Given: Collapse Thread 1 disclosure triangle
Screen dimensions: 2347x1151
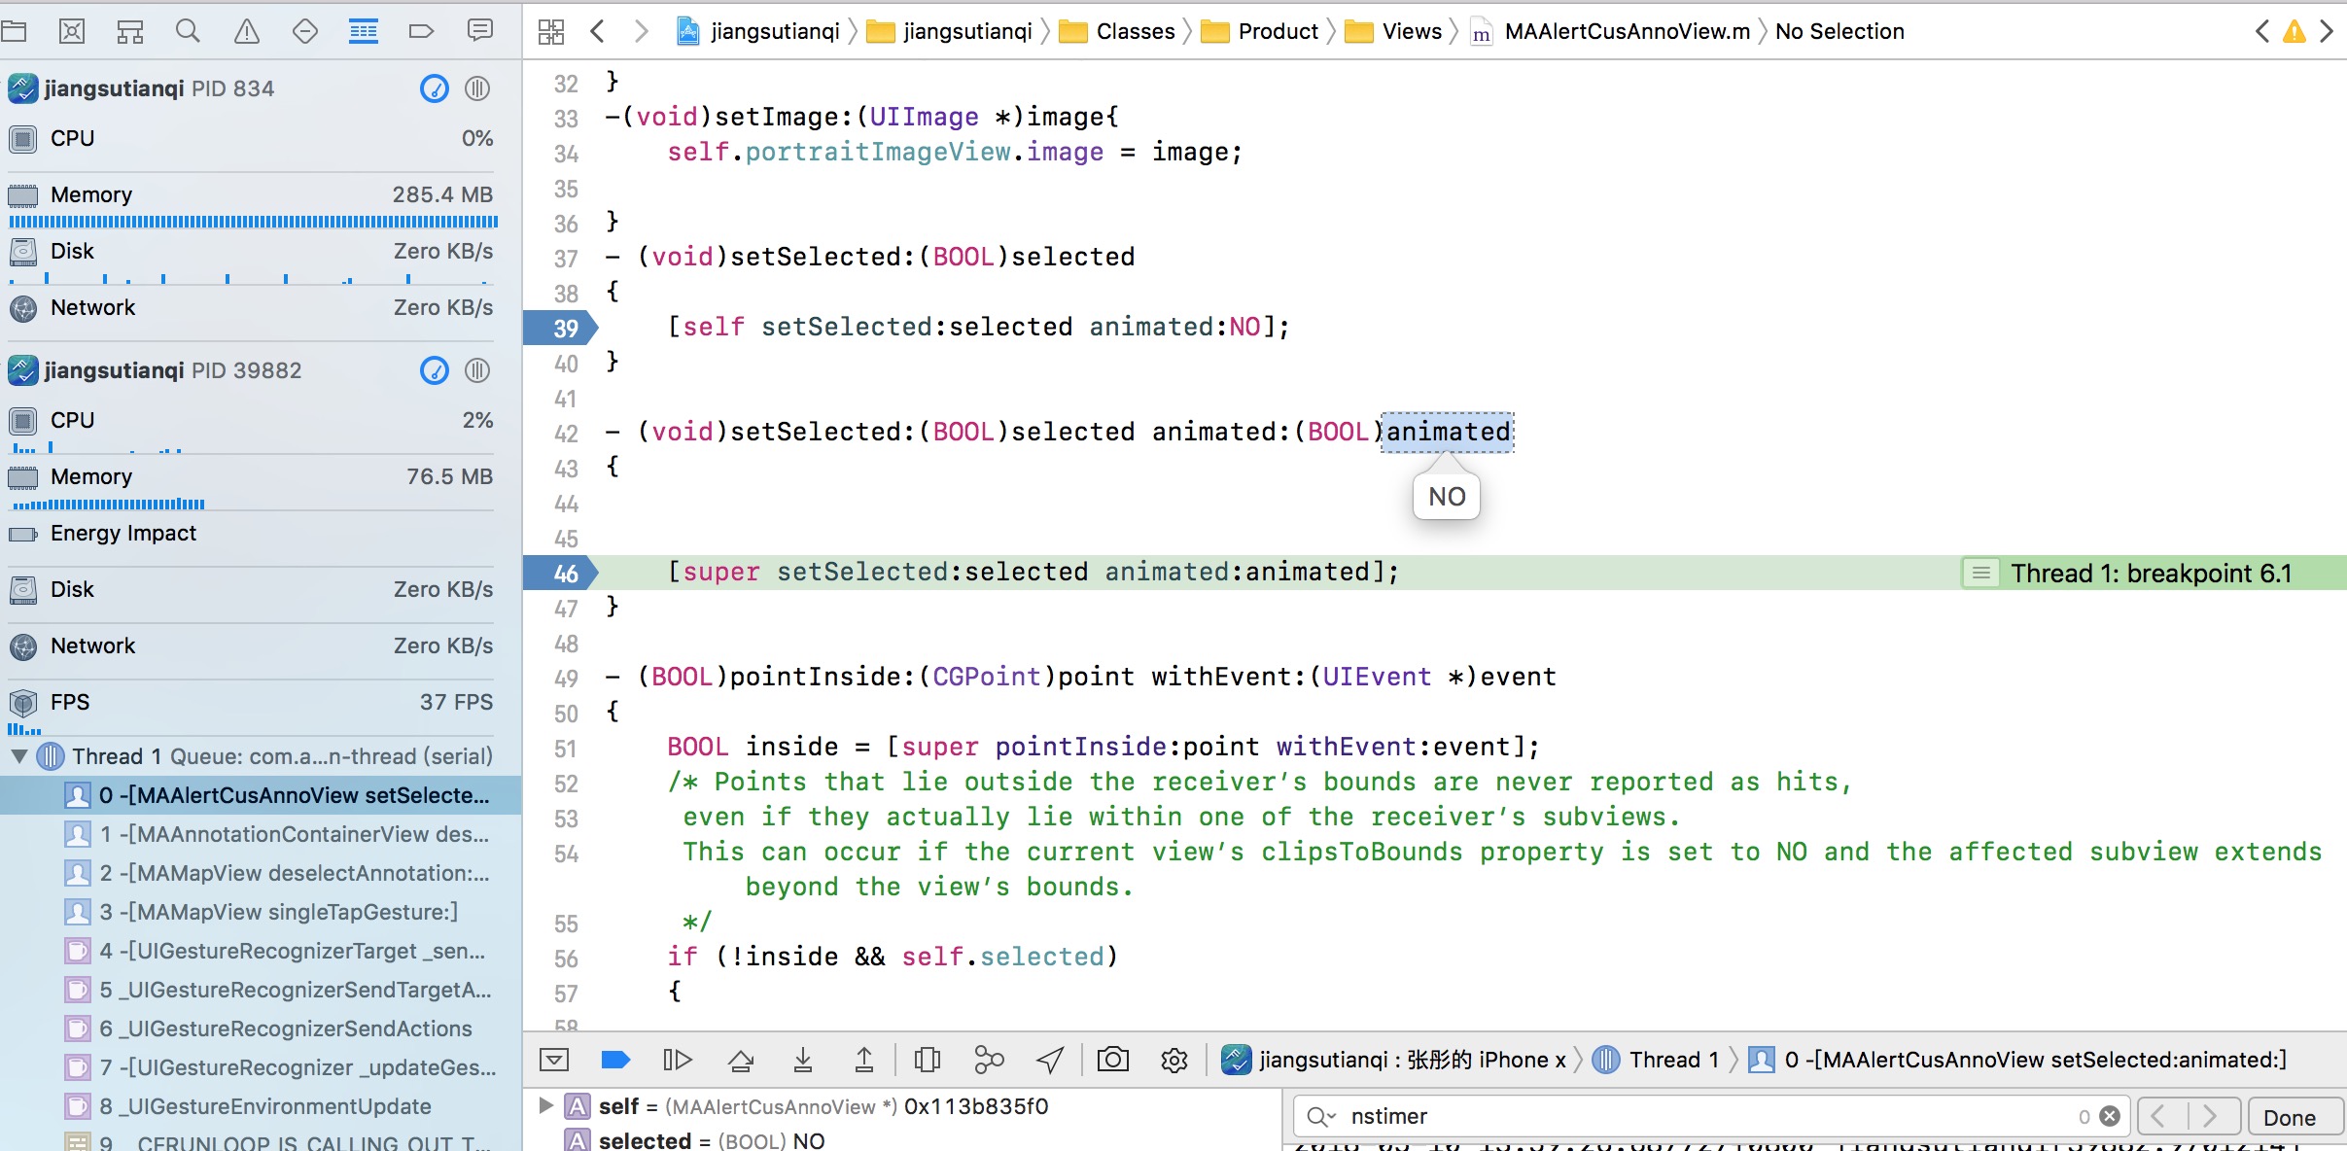Looking at the screenshot, I should (x=18, y=756).
